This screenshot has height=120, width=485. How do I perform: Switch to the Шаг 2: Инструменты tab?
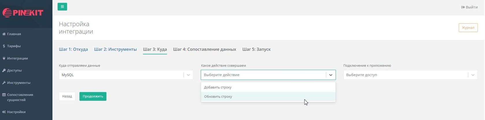click(x=115, y=49)
